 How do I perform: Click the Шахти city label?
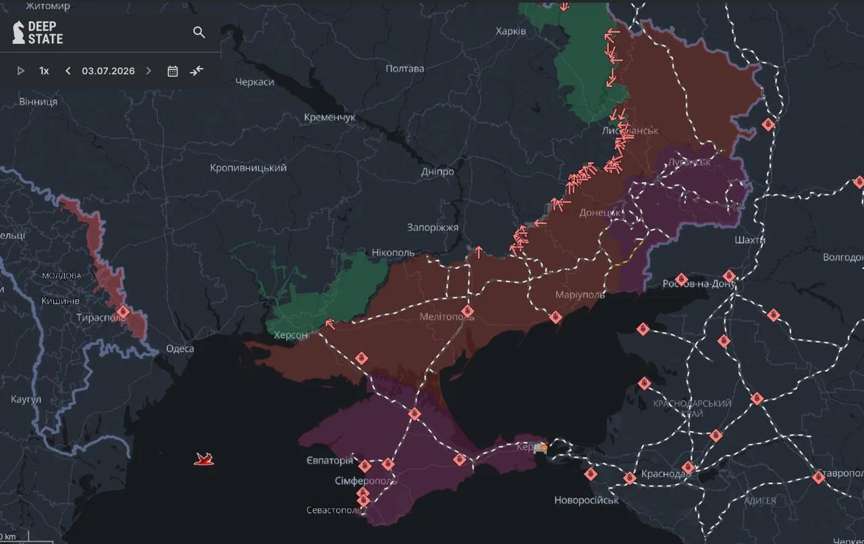tap(750, 240)
